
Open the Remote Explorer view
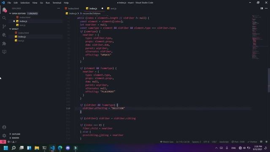click(x=4, y=52)
